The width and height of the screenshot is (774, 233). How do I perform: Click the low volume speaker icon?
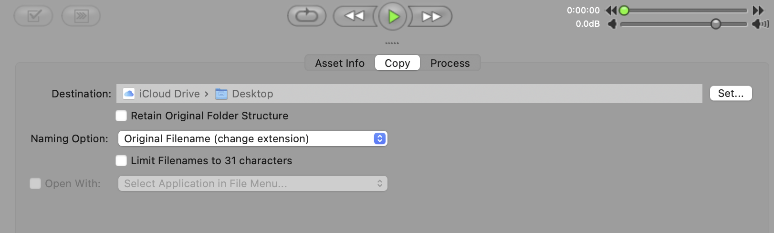click(612, 24)
